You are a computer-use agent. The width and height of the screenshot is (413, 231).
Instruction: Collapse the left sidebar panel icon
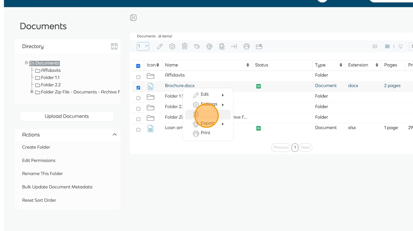133,18
